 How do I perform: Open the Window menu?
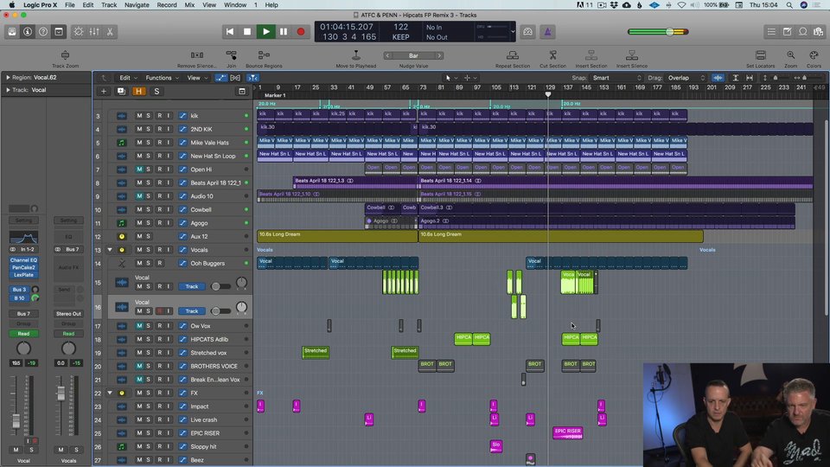tap(235, 5)
